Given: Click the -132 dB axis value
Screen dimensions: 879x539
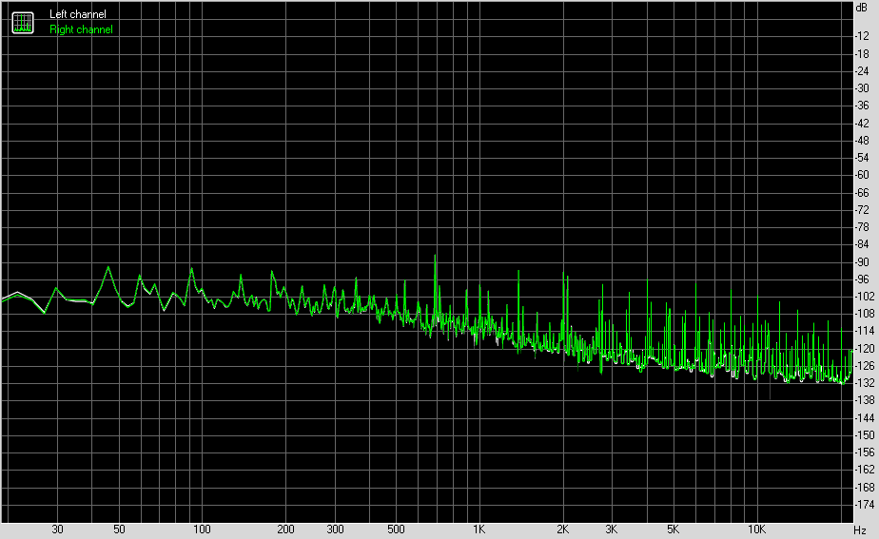Looking at the screenshot, I should point(864,383).
